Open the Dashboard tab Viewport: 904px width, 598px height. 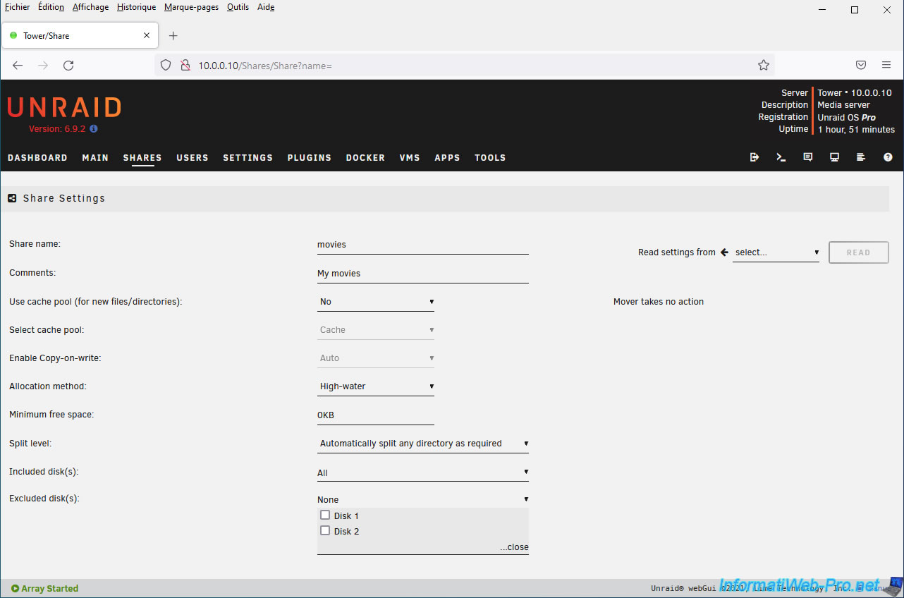(37, 158)
